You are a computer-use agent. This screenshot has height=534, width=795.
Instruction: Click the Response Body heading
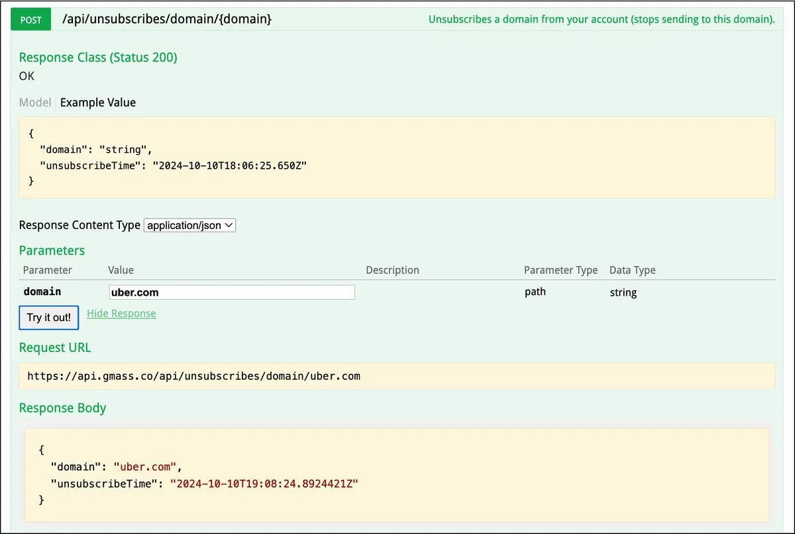click(62, 408)
